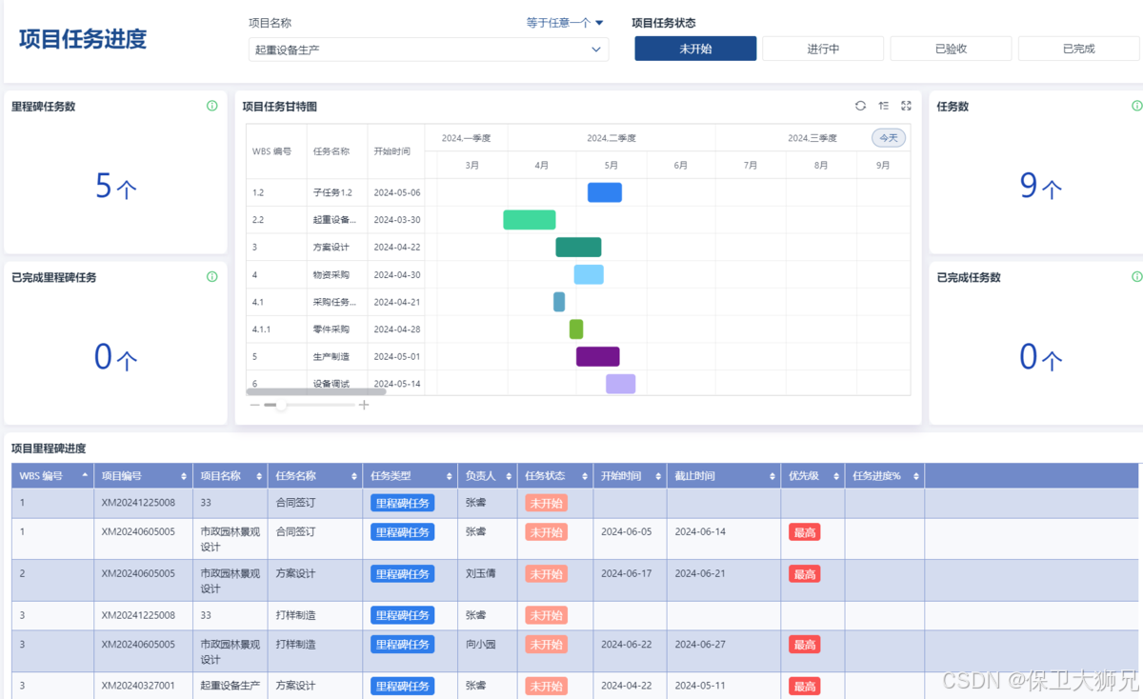The image size is (1143, 699).
Task: Click 5月 month header in Gantt chart
Action: 612,166
